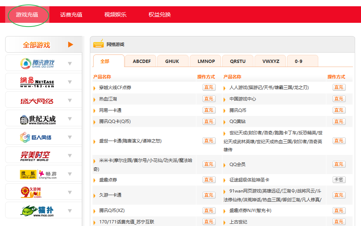Click the 巨人网络 logo
This screenshot has width=361, height=226.
coord(36,137)
